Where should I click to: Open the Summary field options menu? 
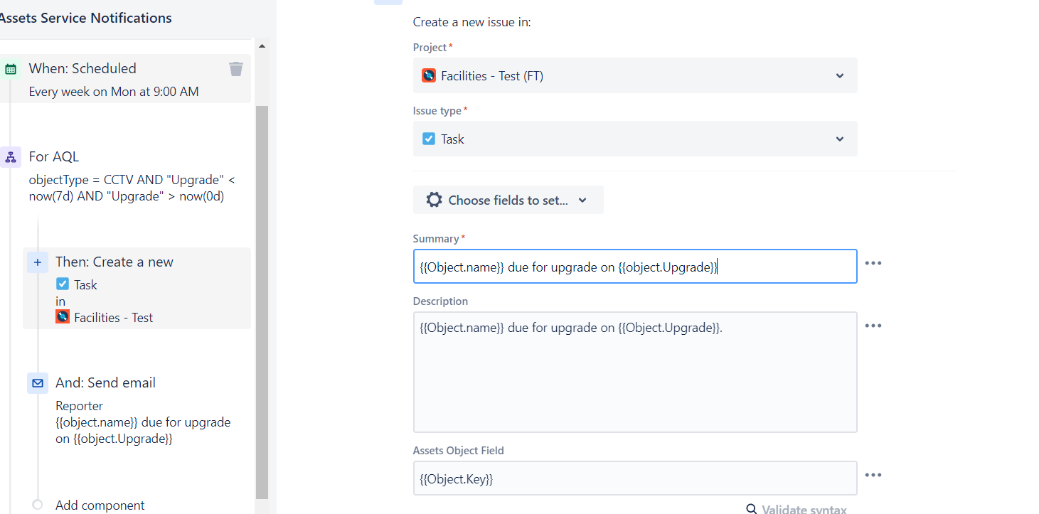coord(873,262)
